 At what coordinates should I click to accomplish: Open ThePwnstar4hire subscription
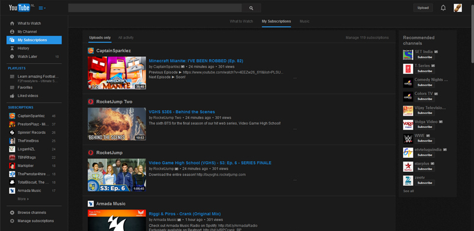coord(34,174)
